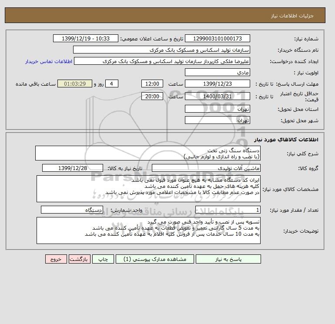Click the خروج exit button
Screen dimensions: 335x324
pyautogui.click(x=56, y=259)
